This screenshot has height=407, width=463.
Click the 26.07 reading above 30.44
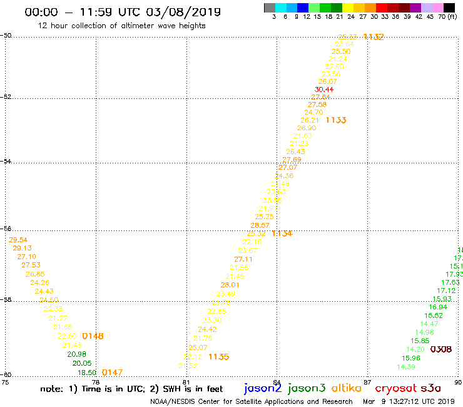pyautogui.click(x=328, y=81)
